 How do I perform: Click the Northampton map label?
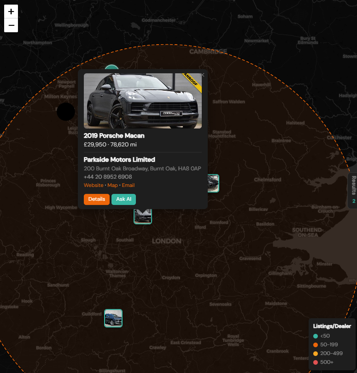tap(37, 42)
